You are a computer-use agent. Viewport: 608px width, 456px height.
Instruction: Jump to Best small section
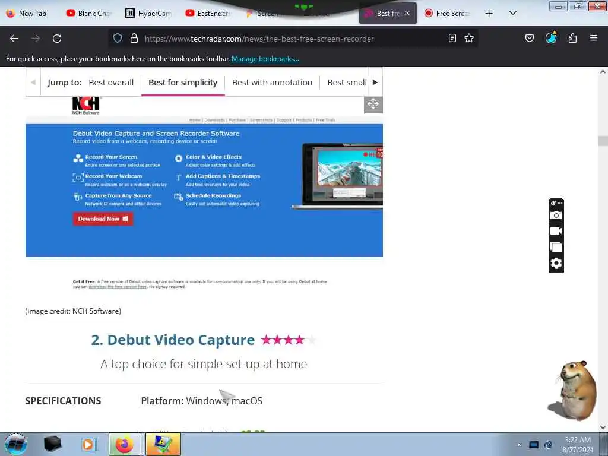pos(347,83)
